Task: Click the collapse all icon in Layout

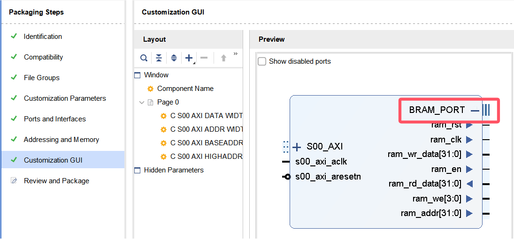Action: coord(159,58)
